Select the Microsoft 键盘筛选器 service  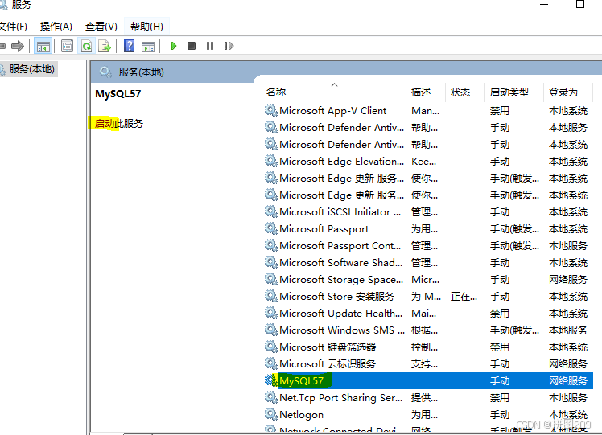coord(428,347)
